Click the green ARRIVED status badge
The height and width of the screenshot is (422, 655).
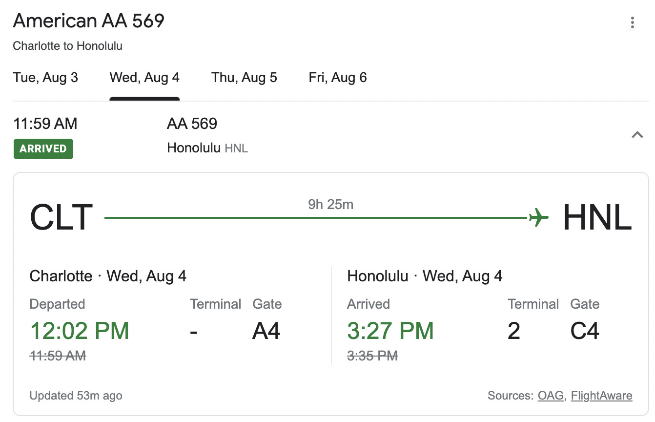coord(43,149)
